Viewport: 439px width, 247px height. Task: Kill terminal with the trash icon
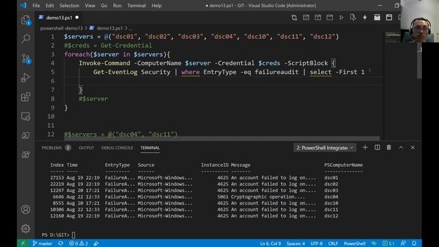tap(389, 148)
